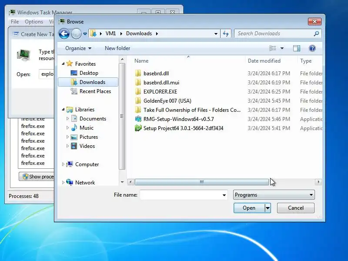Click the RMG-Setup-Windows64 application icon

coord(138,119)
